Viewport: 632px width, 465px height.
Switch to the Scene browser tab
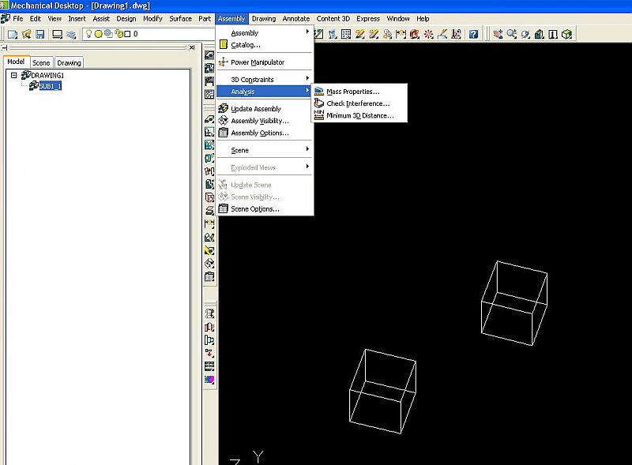pos(41,62)
